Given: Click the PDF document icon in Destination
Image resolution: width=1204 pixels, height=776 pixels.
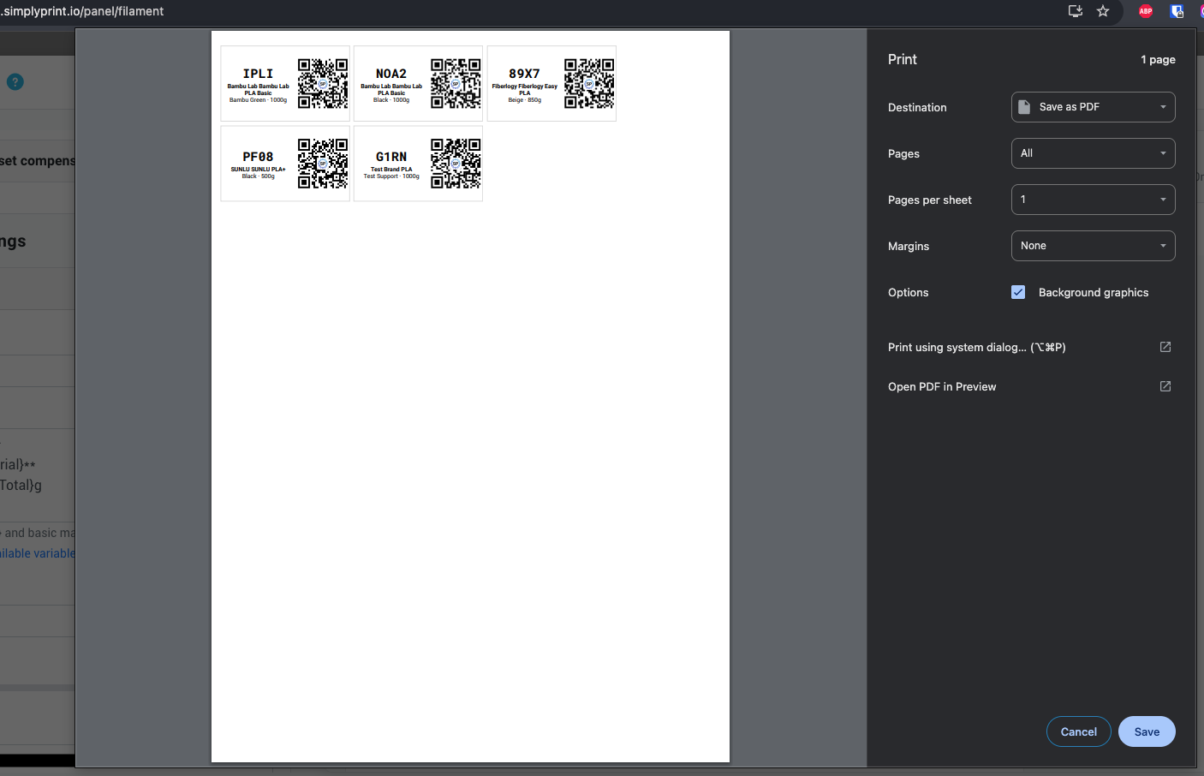Looking at the screenshot, I should tap(1024, 107).
